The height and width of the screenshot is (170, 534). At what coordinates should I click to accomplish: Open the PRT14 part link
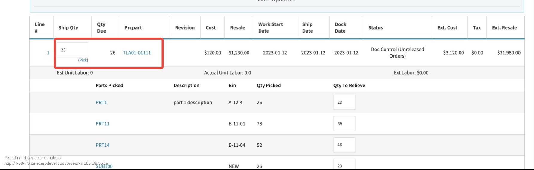(x=103, y=145)
